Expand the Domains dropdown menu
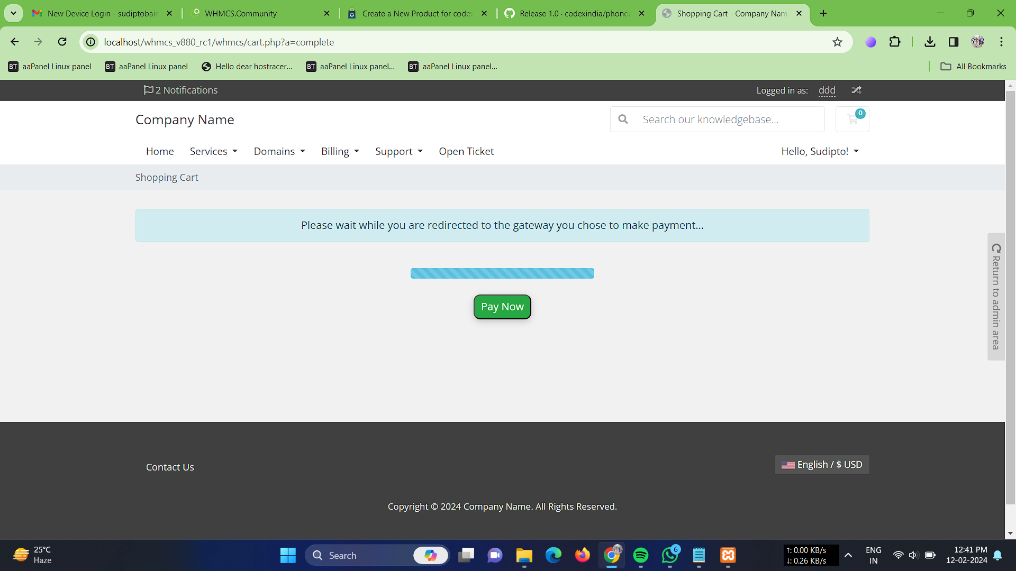 pos(279,151)
